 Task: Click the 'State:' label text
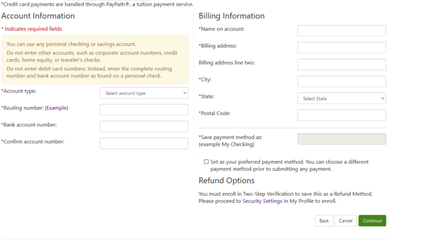[207, 97]
